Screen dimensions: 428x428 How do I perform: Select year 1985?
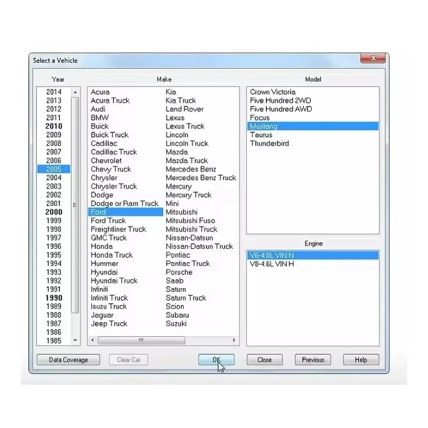click(x=54, y=341)
